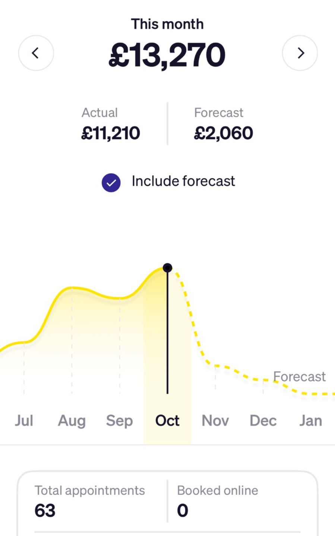
Task: Switch chart to Nov month
Action: (215, 421)
